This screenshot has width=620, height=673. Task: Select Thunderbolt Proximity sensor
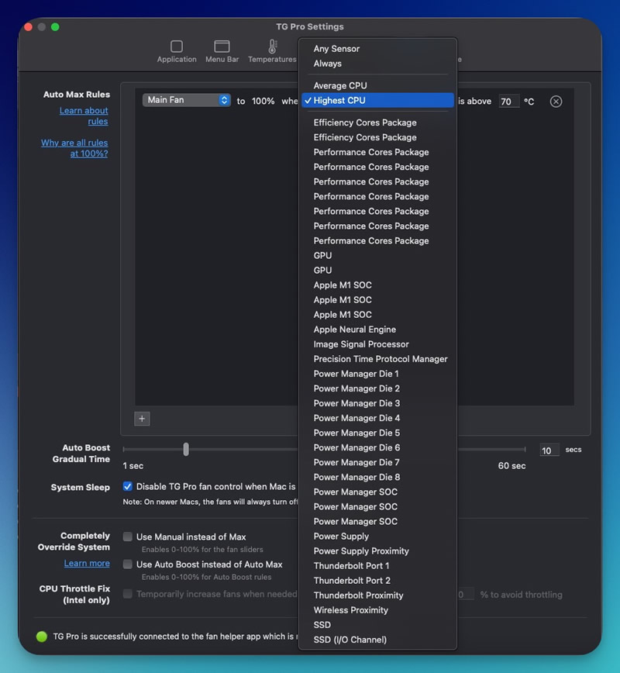(377, 595)
